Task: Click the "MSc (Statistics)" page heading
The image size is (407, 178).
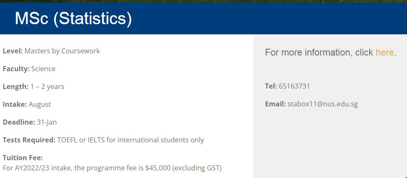Action: pyautogui.click(x=73, y=19)
